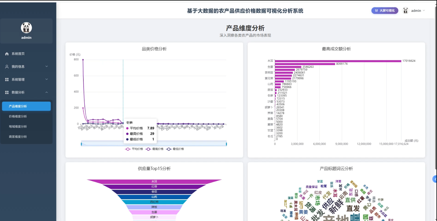Click the 品类价格分析 chart title
The image size is (437, 221).
tap(154, 49)
